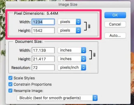The image size is (134, 105).
Task: Click the OK button
Action: click(115, 15)
